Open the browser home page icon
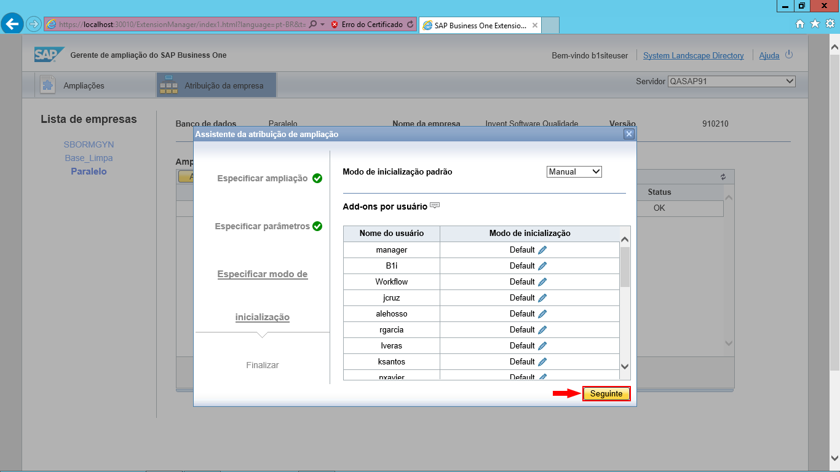 click(x=800, y=24)
